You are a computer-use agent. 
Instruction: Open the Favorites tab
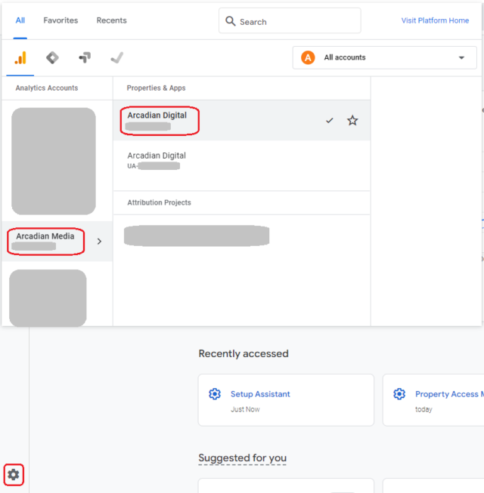[x=60, y=20]
